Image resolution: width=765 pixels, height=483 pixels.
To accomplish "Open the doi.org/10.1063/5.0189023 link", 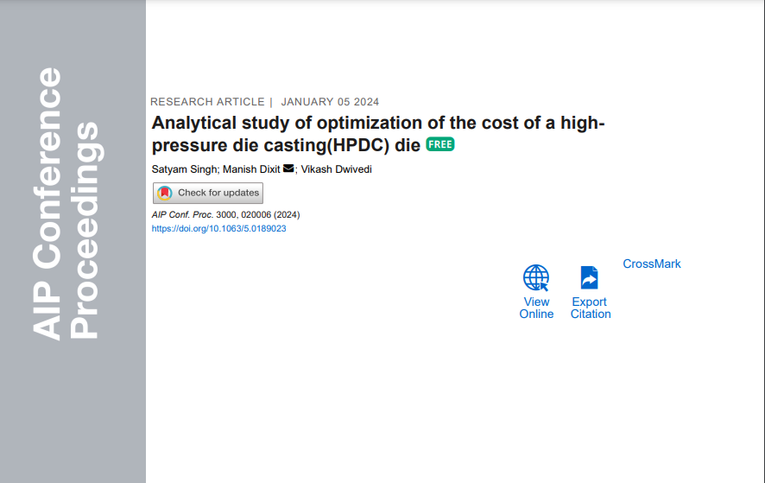I will 218,229.
